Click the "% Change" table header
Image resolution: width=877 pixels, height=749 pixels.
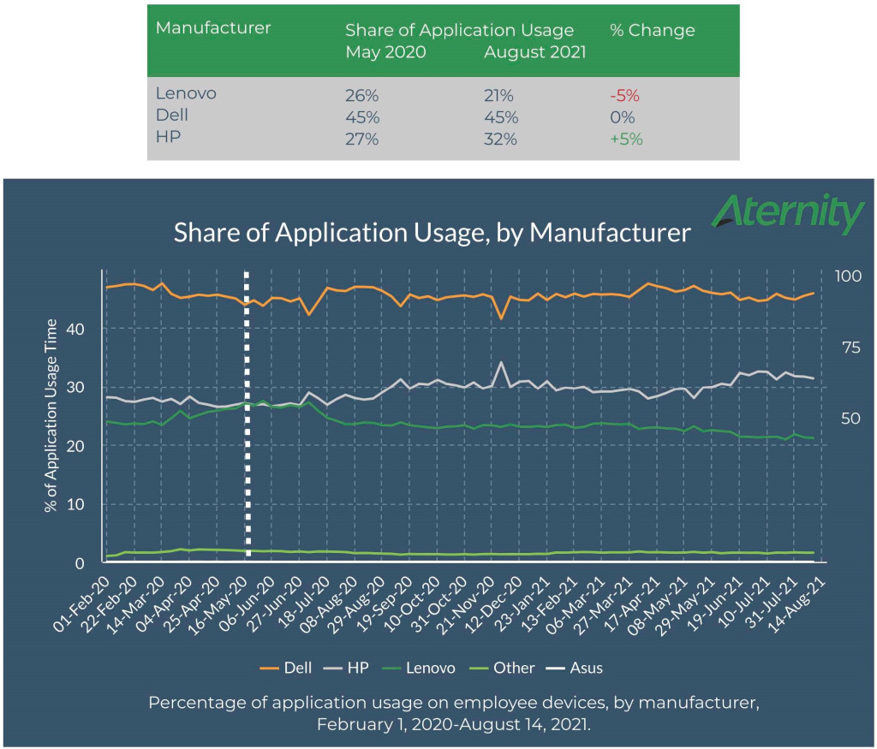point(652,30)
